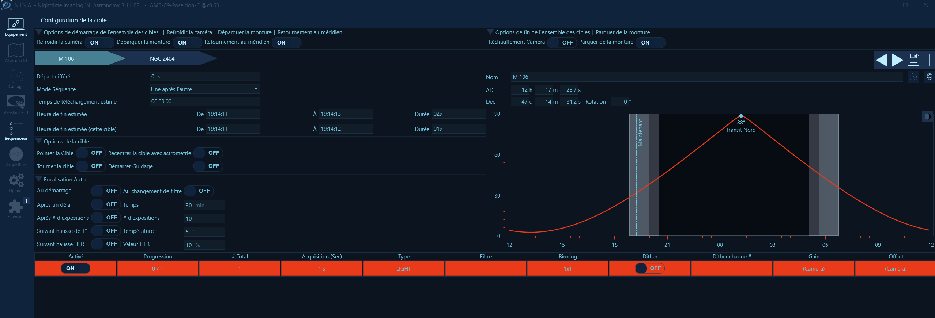Image resolution: width=935 pixels, height=318 pixels.
Task: Toggle Refroidir la caméra switch
Action: tap(99, 42)
